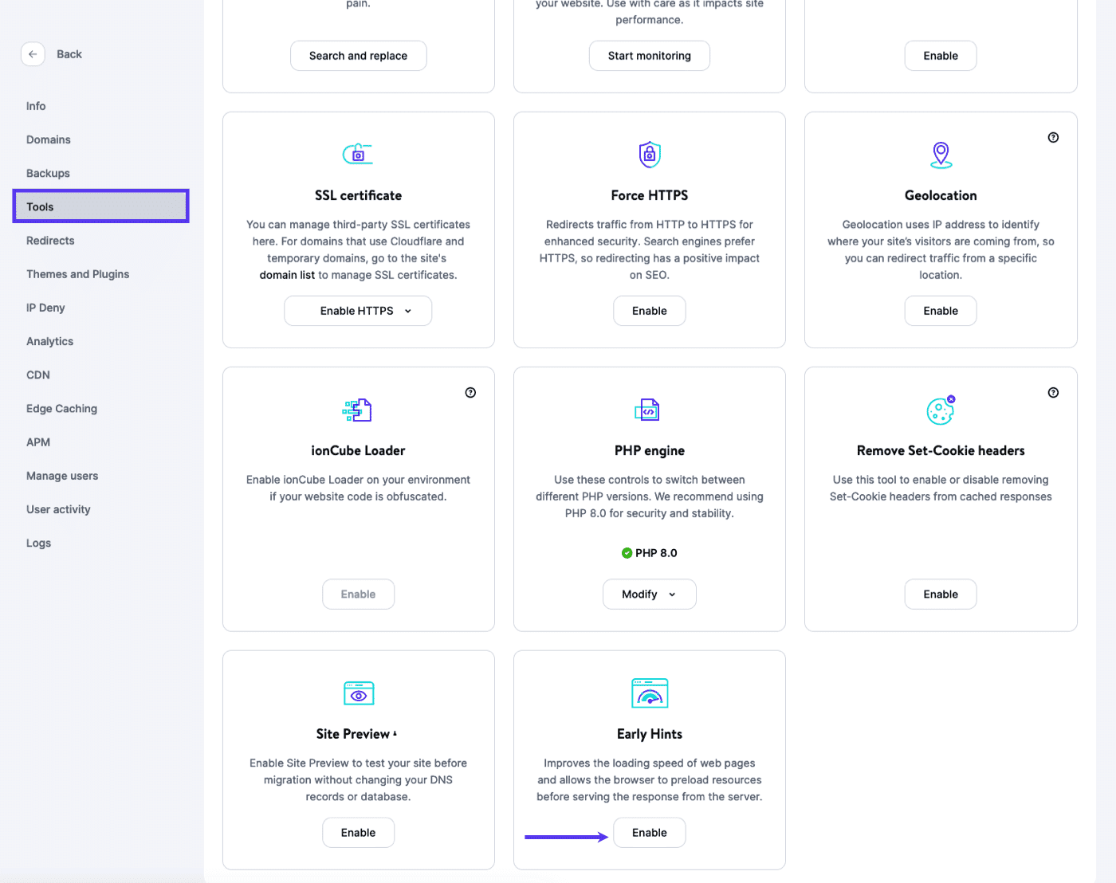This screenshot has width=1116, height=883.
Task: Expand the Site Preview title caret
Action: (x=394, y=732)
